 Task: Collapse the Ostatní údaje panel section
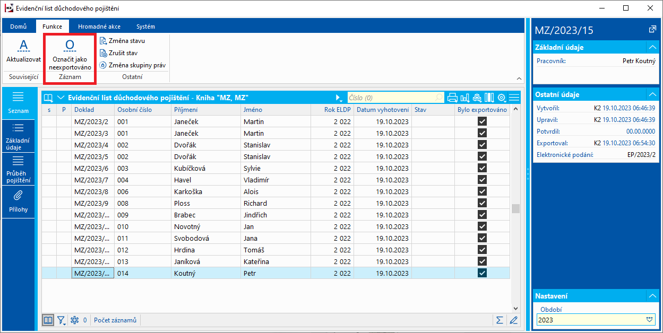pyautogui.click(x=652, y=94)
